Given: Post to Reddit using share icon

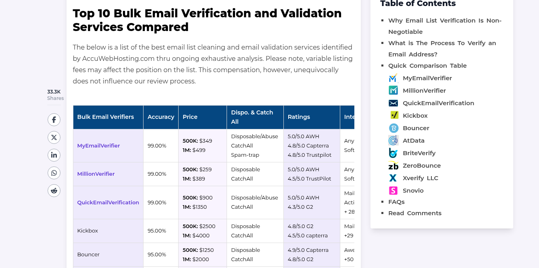Looking at the screenshot, I should tap(54, 191).
